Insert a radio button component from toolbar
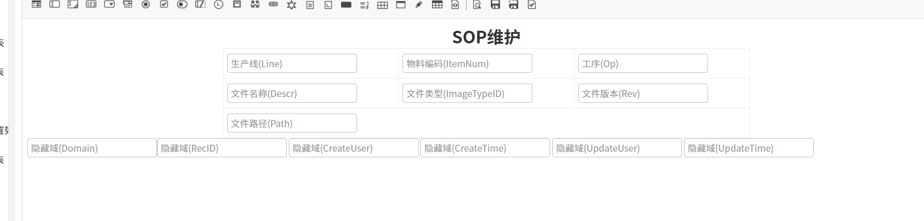924x221 pixels. (x=146, y=4)
